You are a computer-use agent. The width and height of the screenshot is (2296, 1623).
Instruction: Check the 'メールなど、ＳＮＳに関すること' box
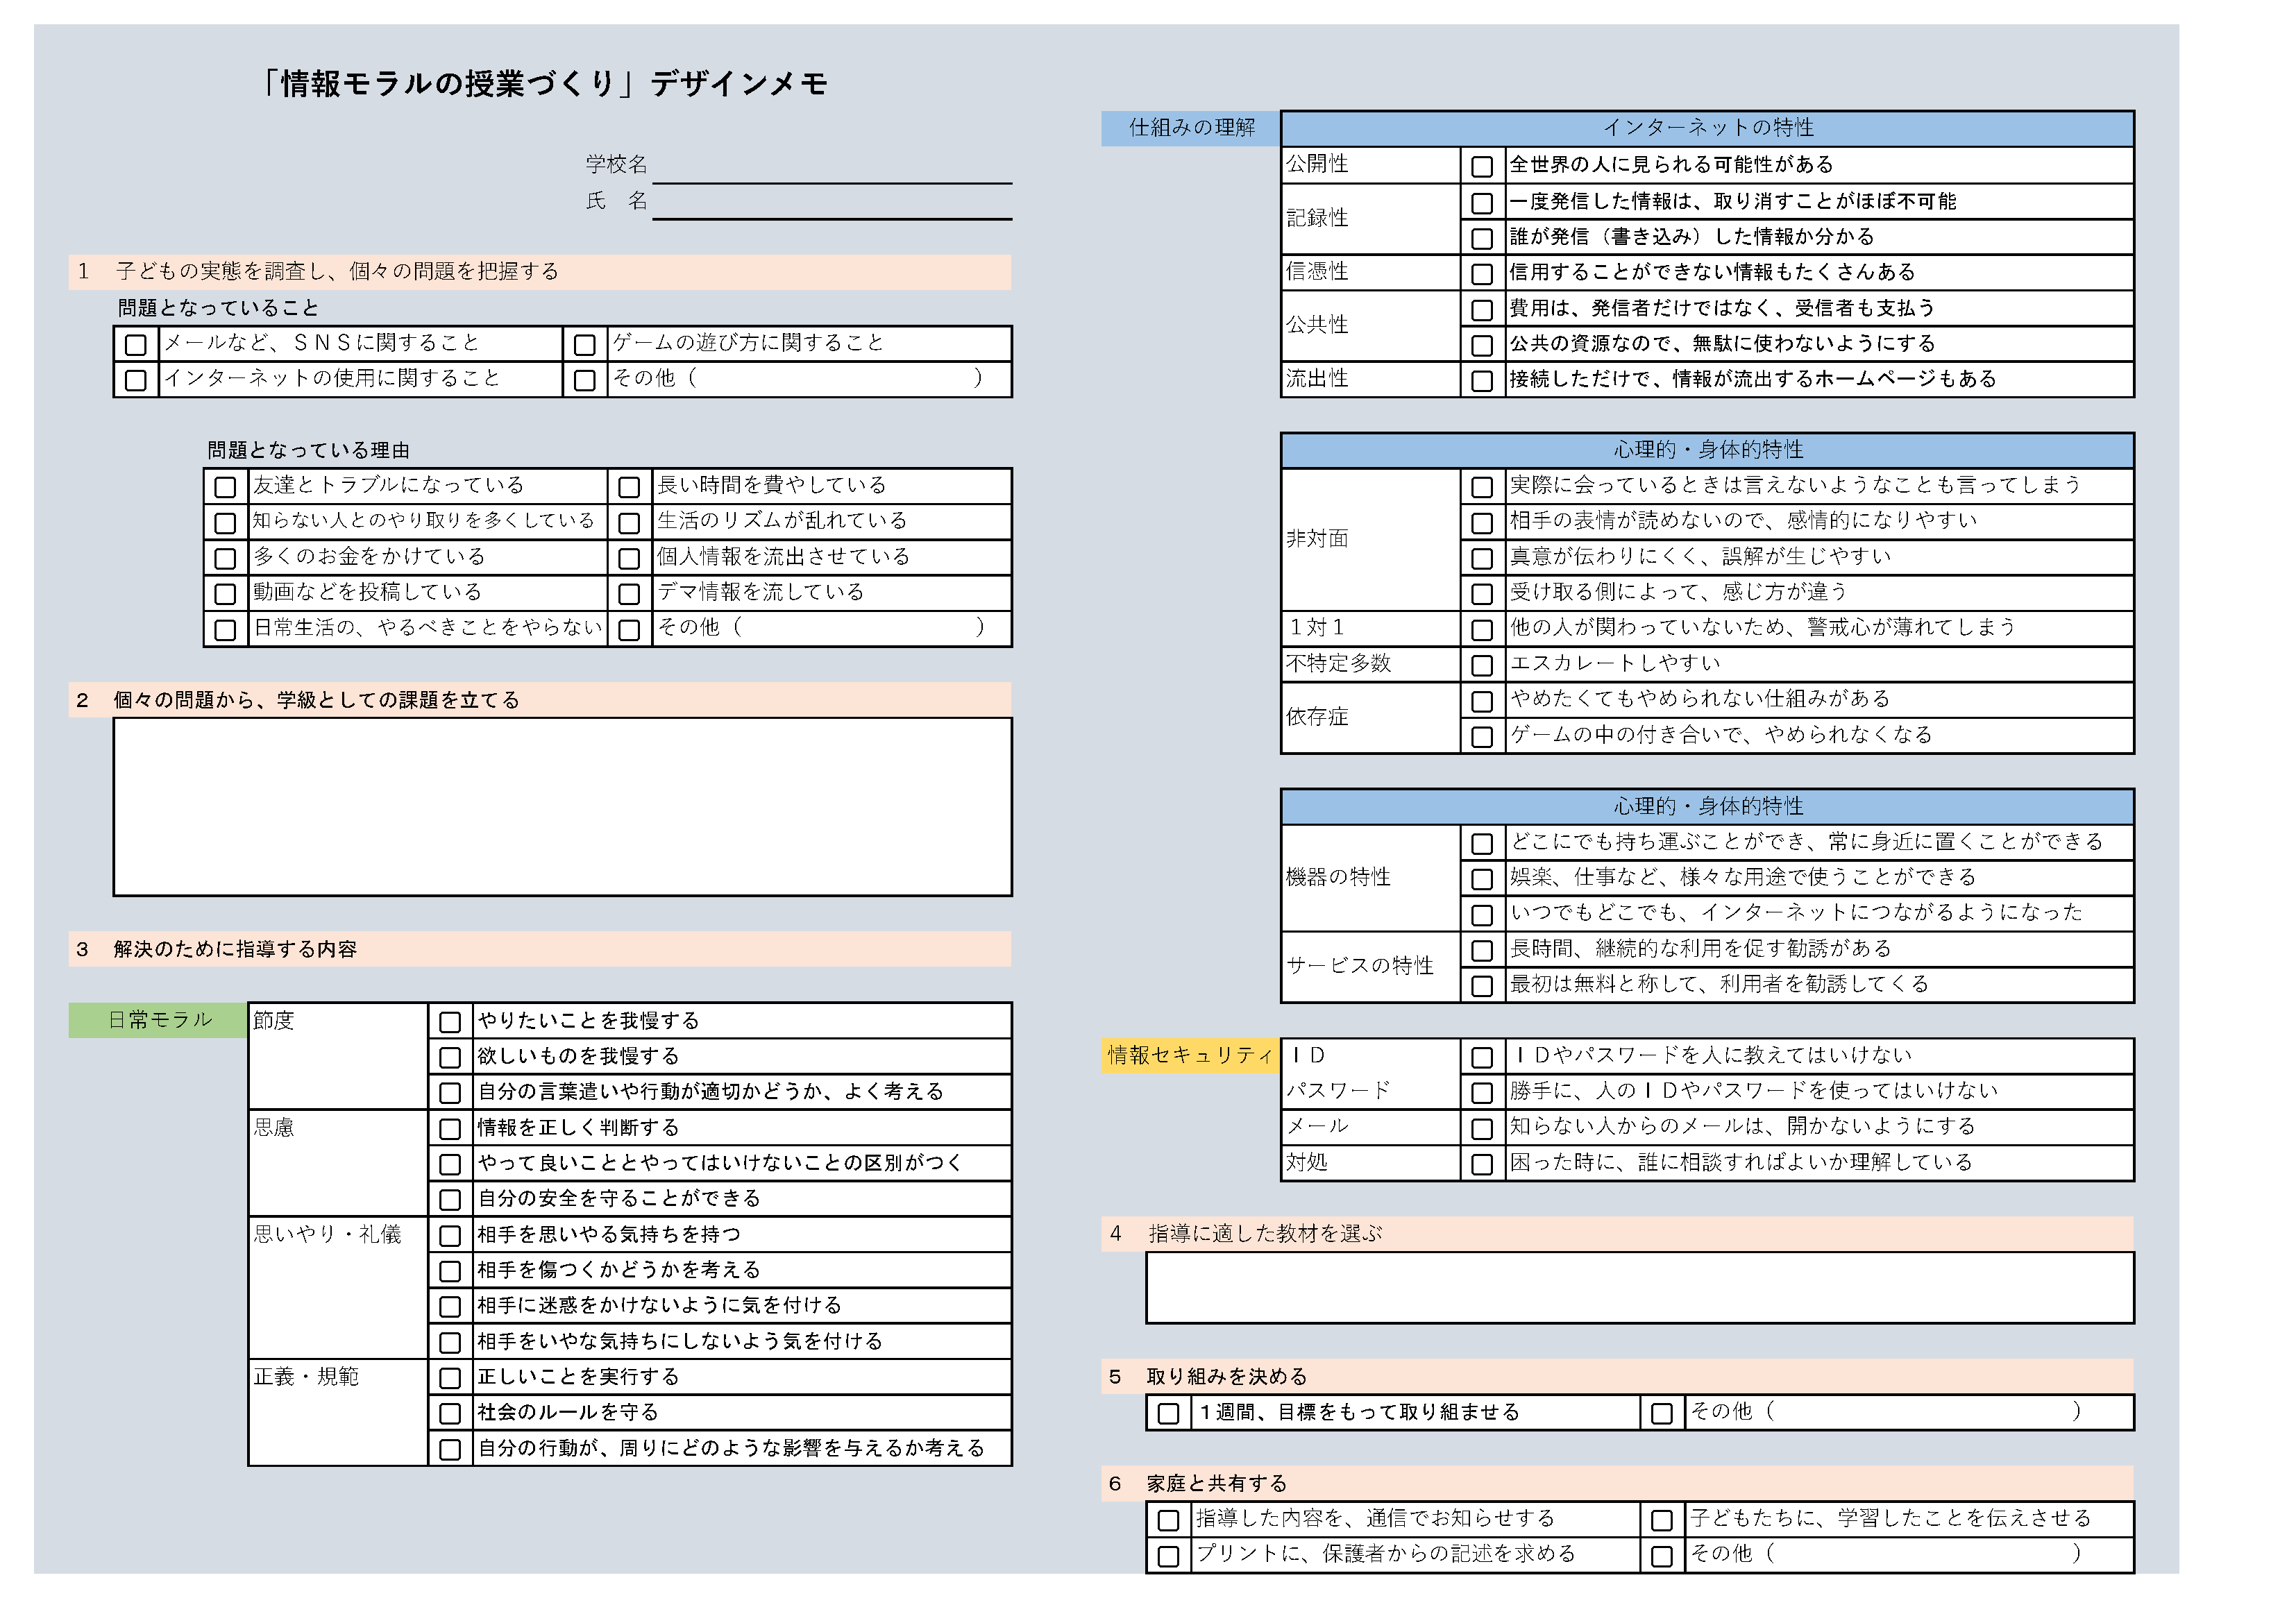(x=136, y=345)
